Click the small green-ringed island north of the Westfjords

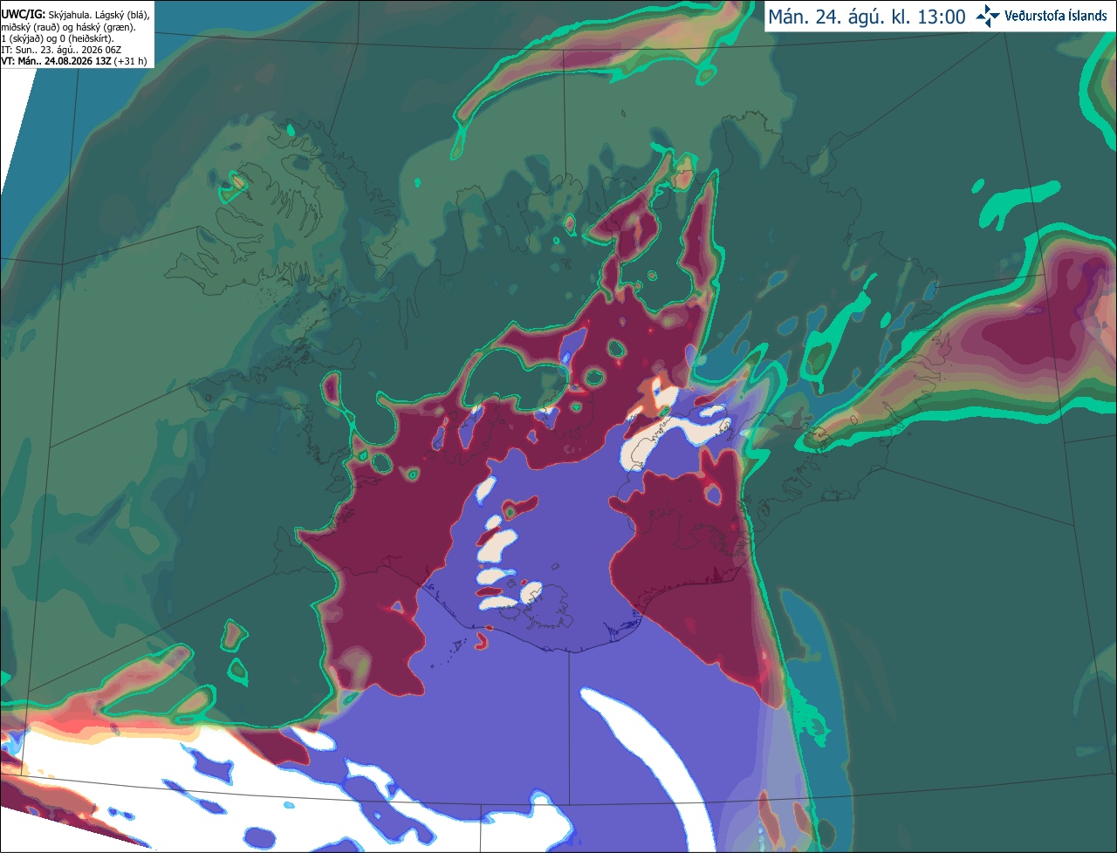click(x=236, y=182)
